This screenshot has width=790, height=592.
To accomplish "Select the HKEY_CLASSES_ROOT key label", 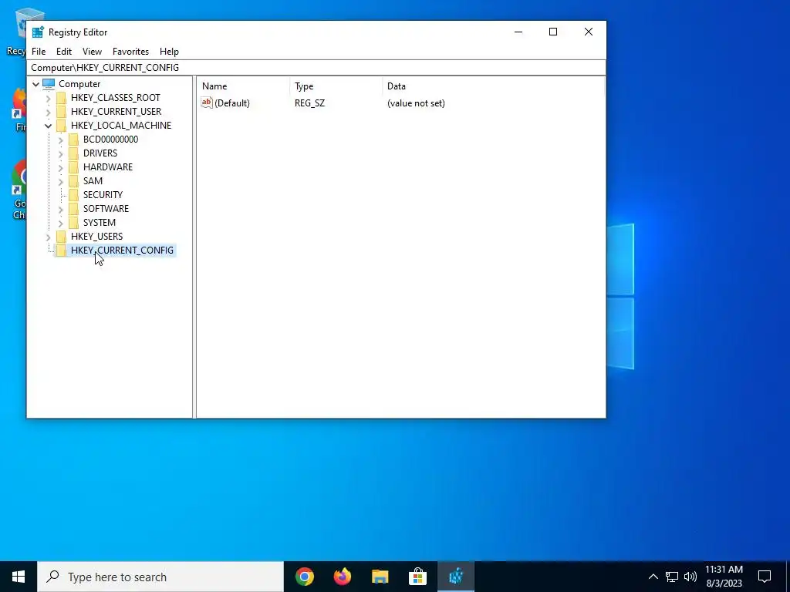I will 116,98.
